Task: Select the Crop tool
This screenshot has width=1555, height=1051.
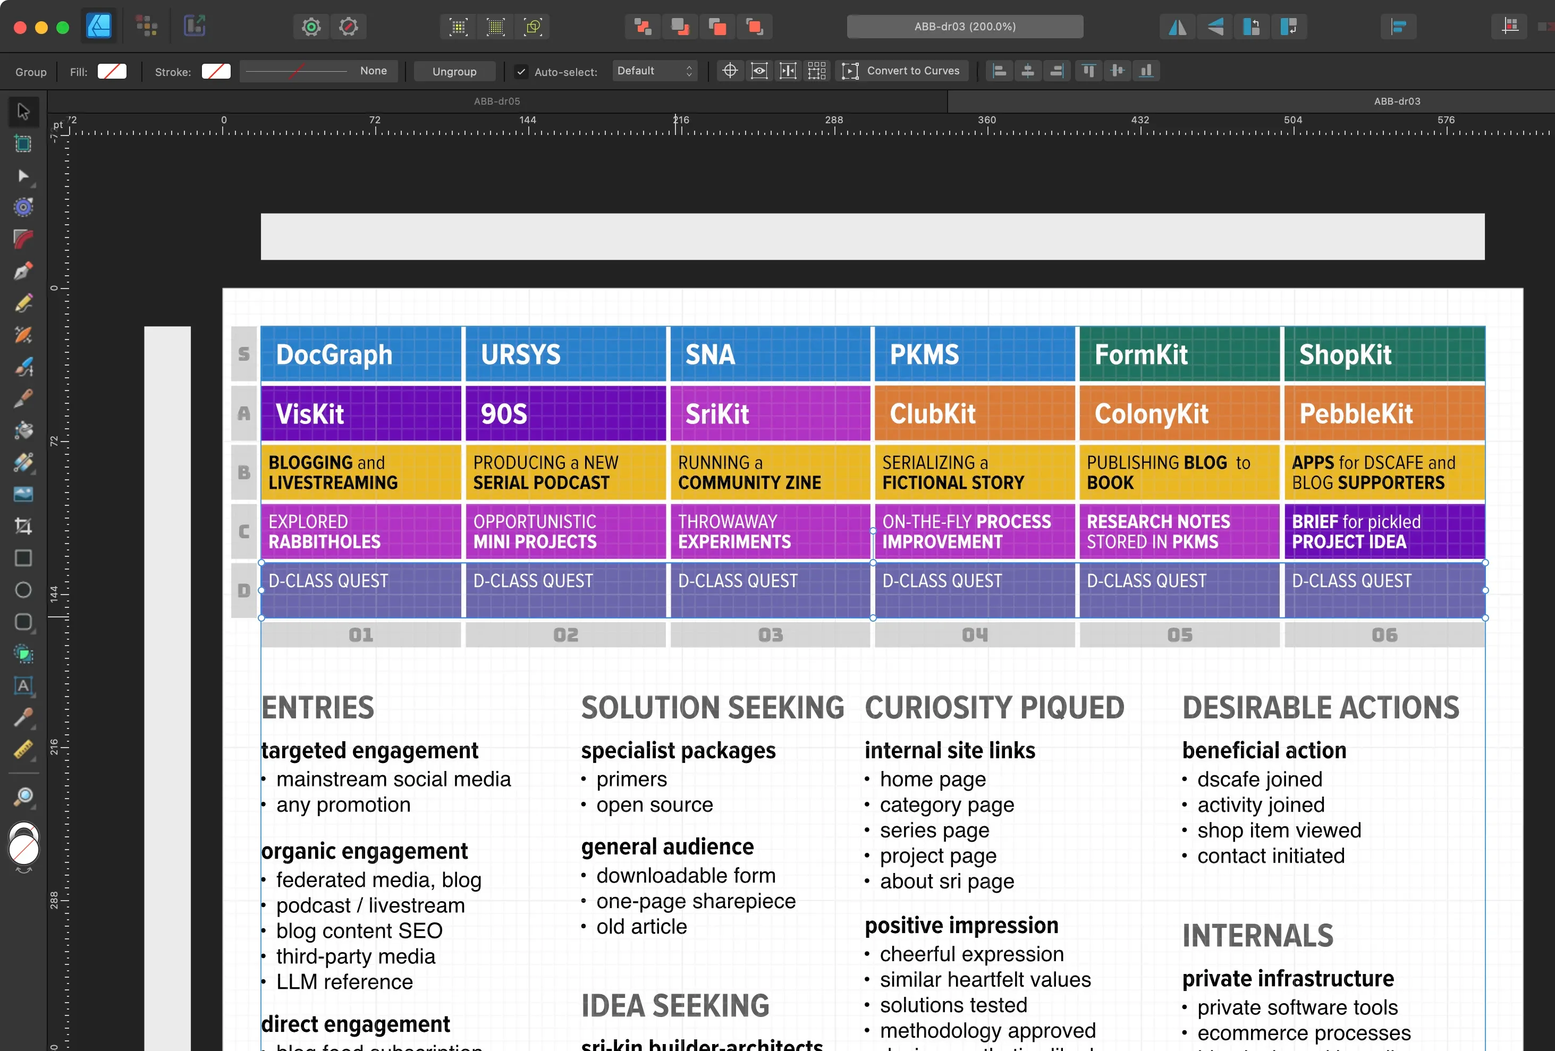Action: tap(23, 526)
